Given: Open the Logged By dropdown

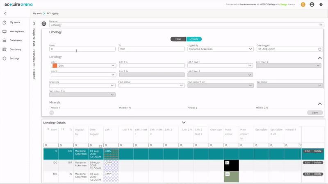Looking at the screenshot, I should point(220,49).
